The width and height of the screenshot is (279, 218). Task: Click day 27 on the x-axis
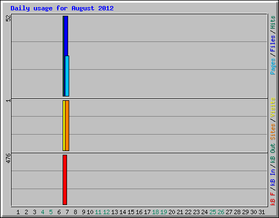(229, 212)
